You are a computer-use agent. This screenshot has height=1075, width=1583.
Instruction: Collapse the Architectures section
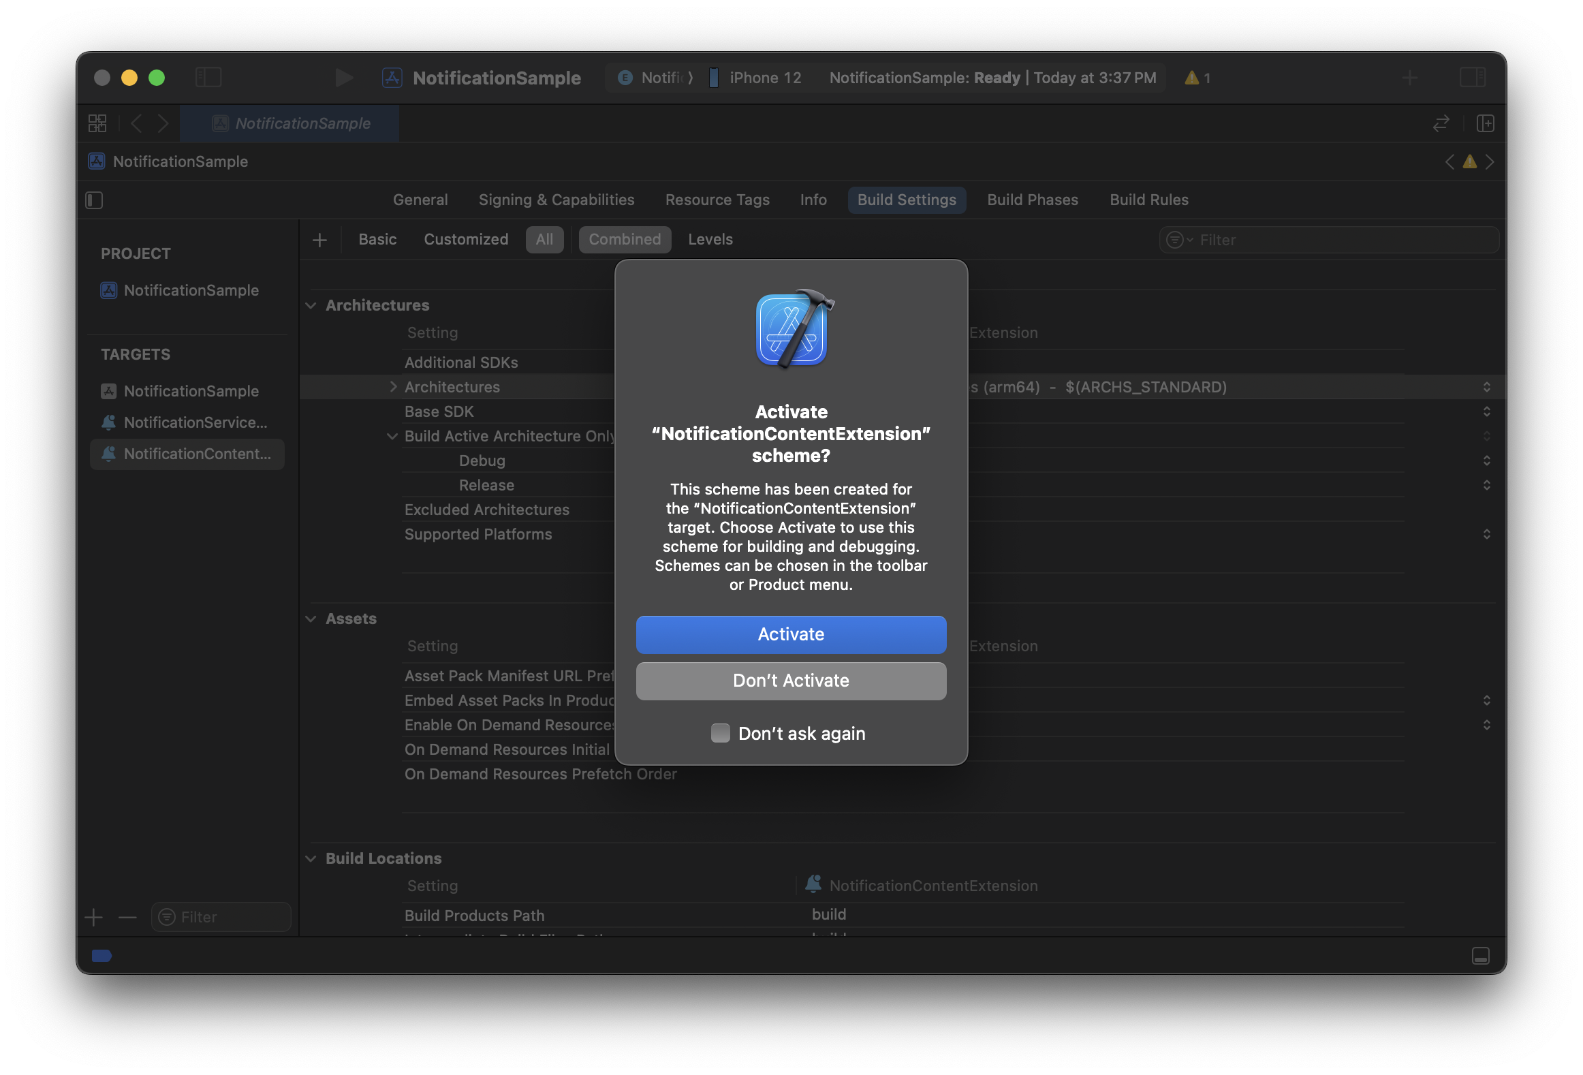[x=311, y=306]
